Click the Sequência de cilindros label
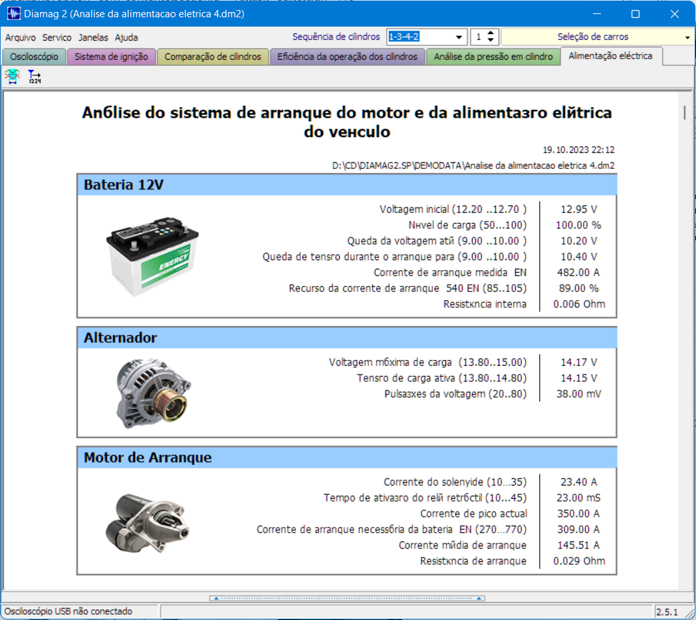The height and width of the screenshot is (620, 696). (x=336, y=37)
